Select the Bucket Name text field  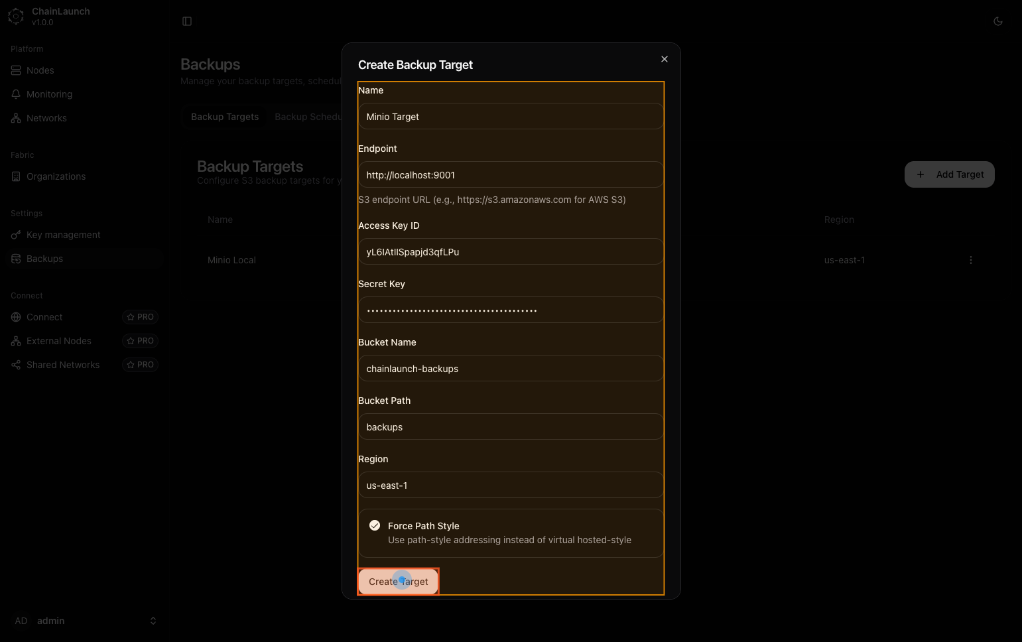(511, 369)
